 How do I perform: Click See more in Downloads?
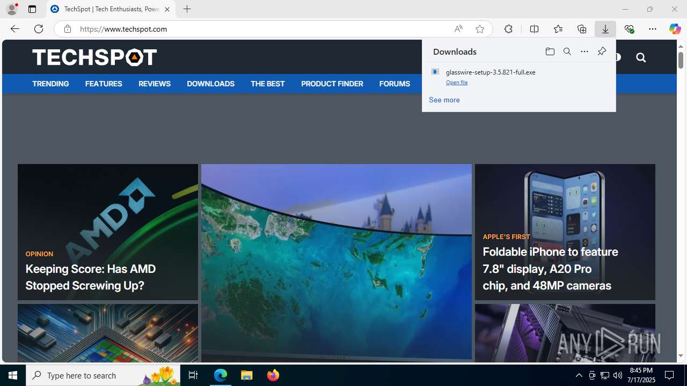click(x=444, y=100)
